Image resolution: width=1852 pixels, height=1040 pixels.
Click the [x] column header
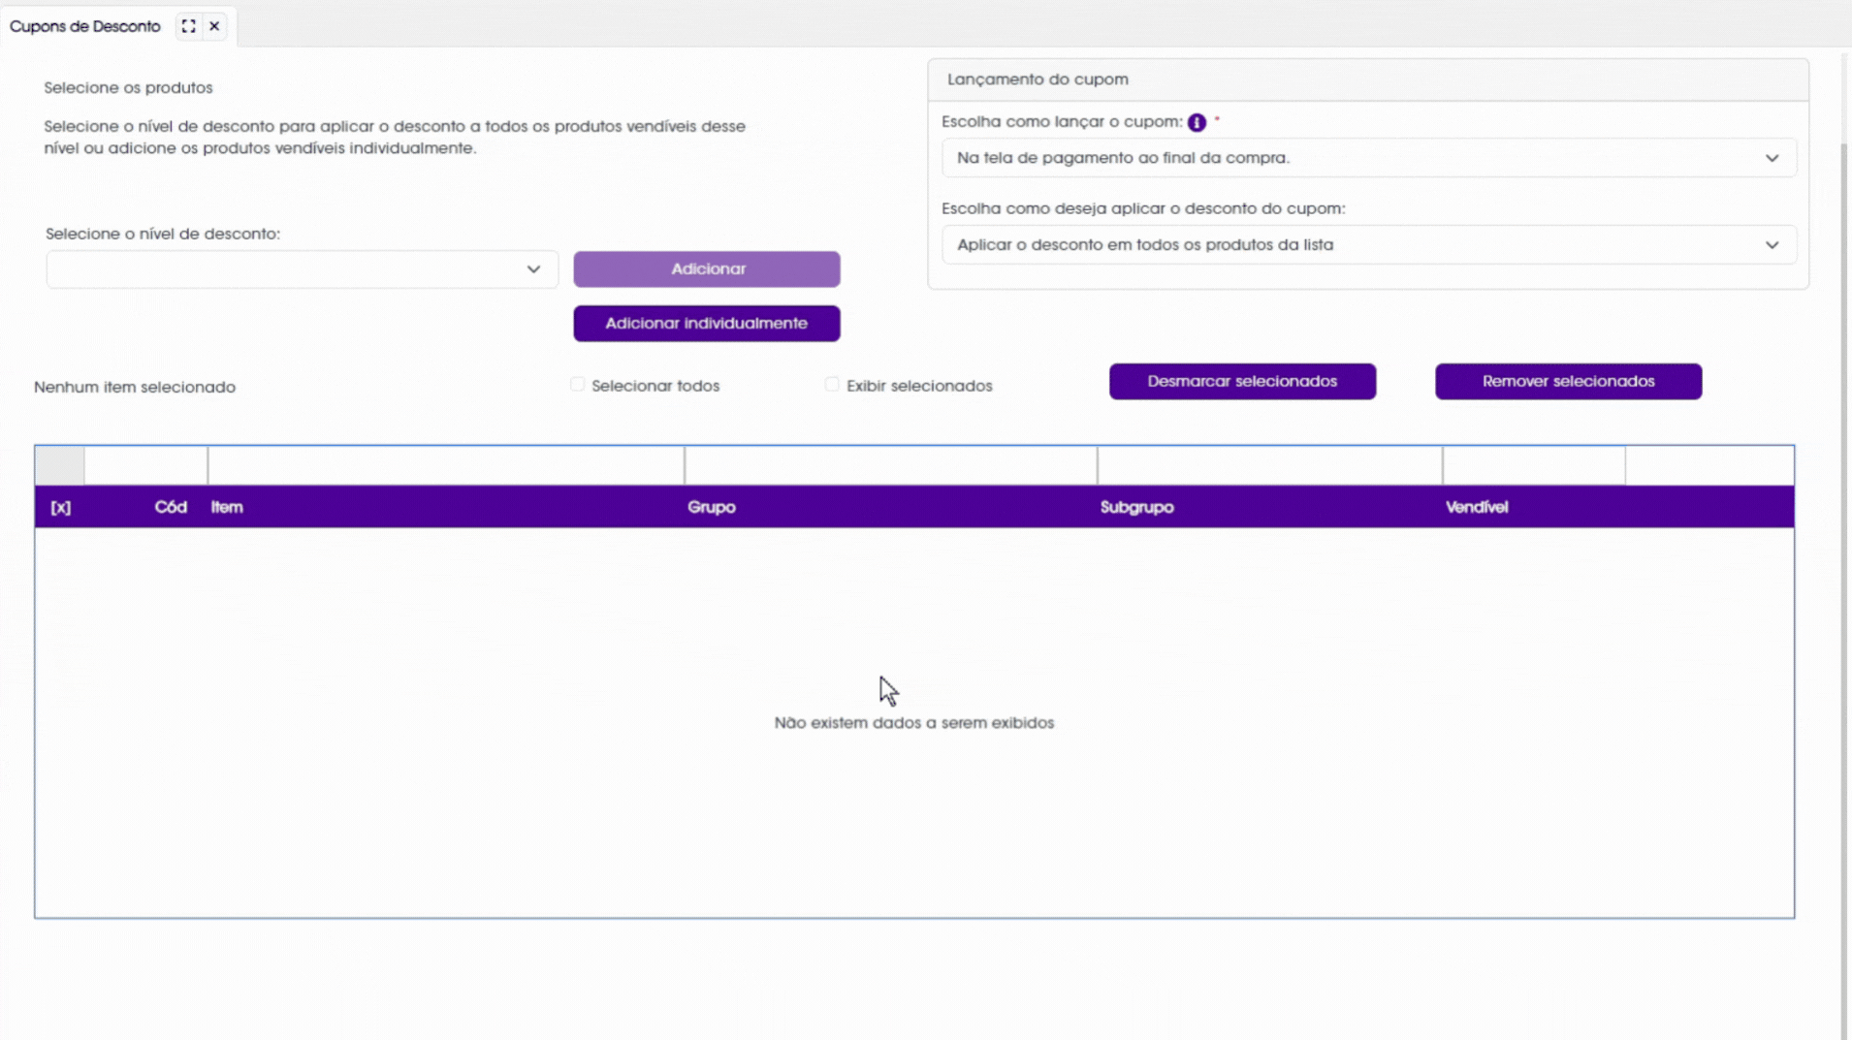(60, 508)
